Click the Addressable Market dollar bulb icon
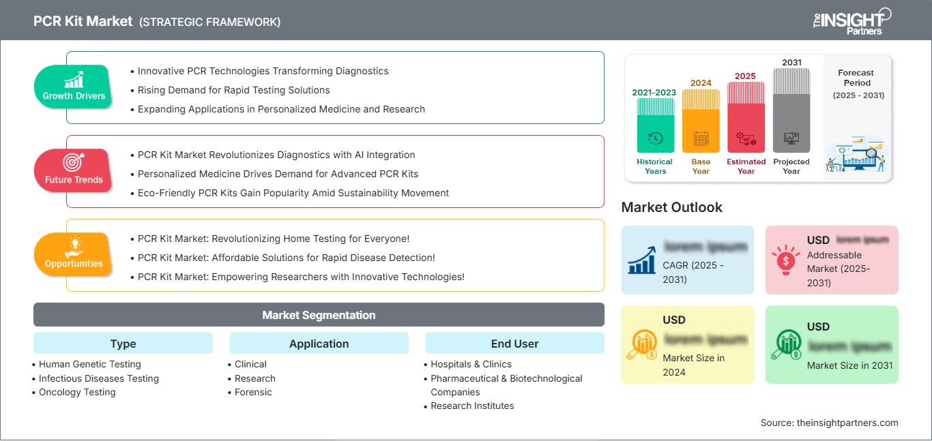The height and width of the screenshot is (441, 932). tap(786, 259)
